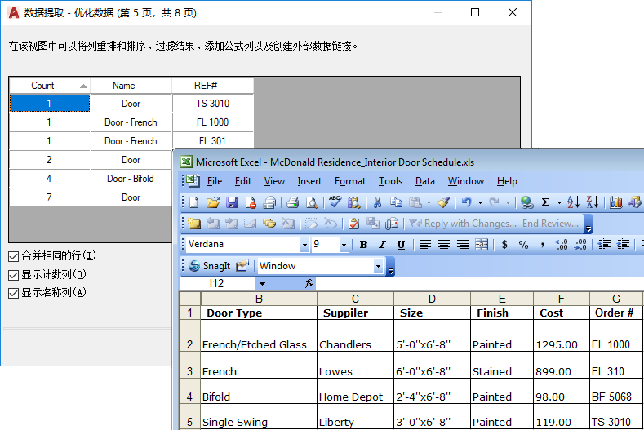Open the Tools menu in Excel
The height and width of the screenshot is (430, 644).
pos(390,181)
